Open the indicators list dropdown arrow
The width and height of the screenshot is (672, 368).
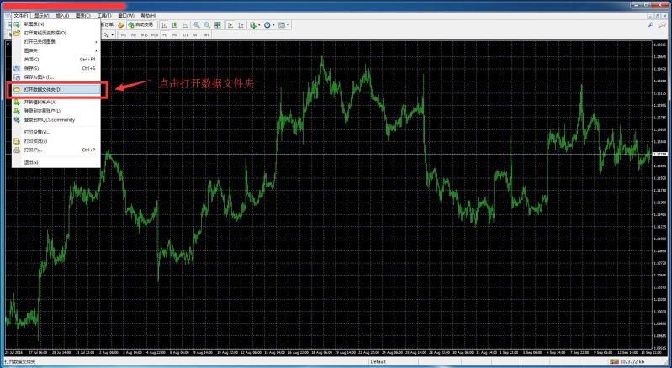pos(259,25)
